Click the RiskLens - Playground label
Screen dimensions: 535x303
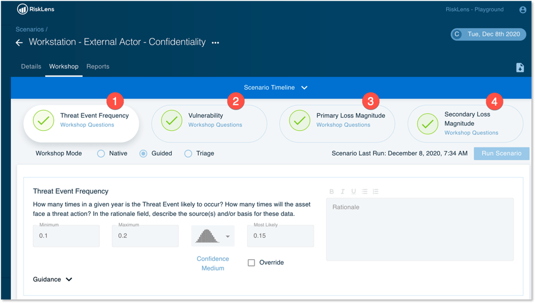tap(474, 10)
